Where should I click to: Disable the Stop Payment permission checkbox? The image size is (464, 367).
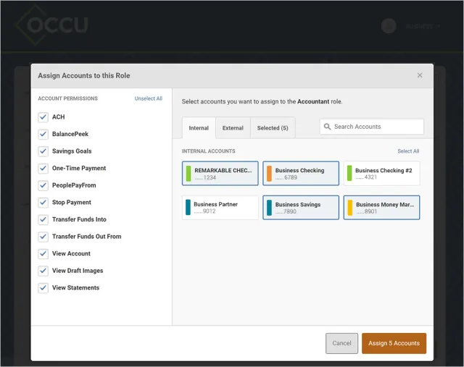tap(43, 203)
